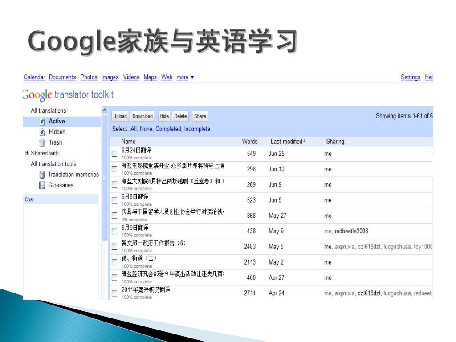Click the Delete button
Screen dimensions: 456x342
[x=181, y=116]
